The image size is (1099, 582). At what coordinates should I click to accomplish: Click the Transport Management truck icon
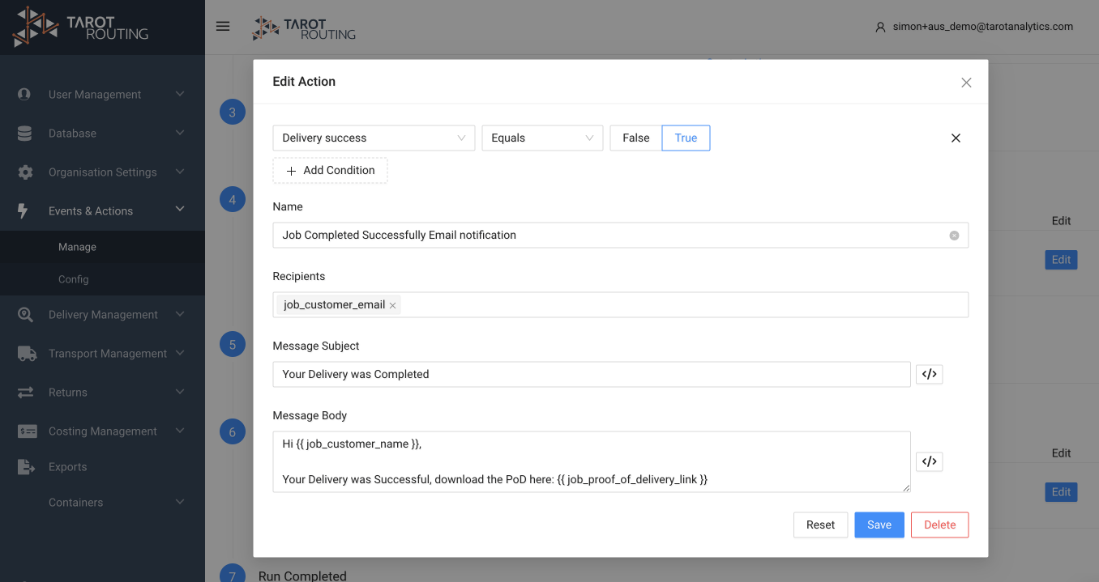(27, 353)
